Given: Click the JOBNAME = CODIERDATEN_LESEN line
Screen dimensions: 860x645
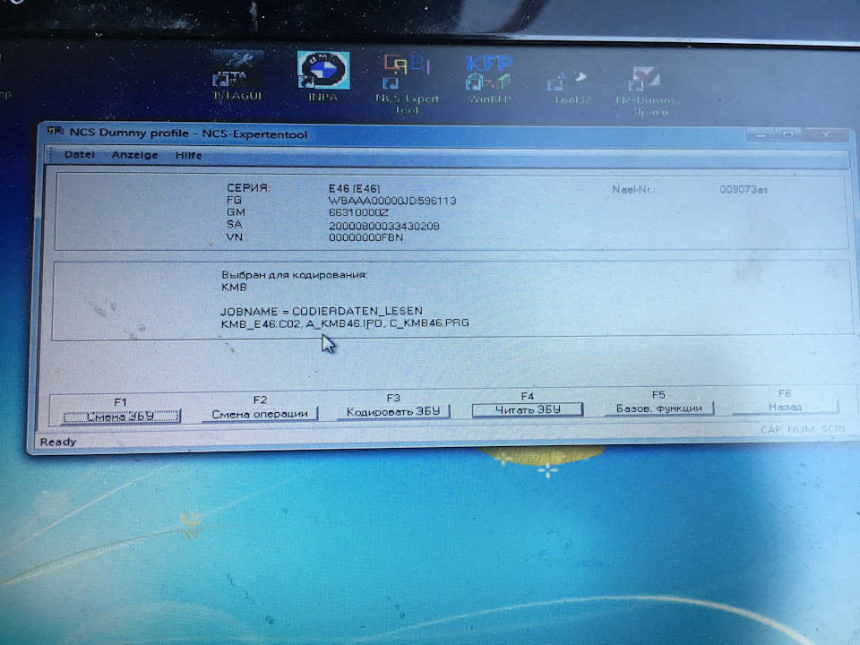Looking at the screenshot, I should [322, 311].
